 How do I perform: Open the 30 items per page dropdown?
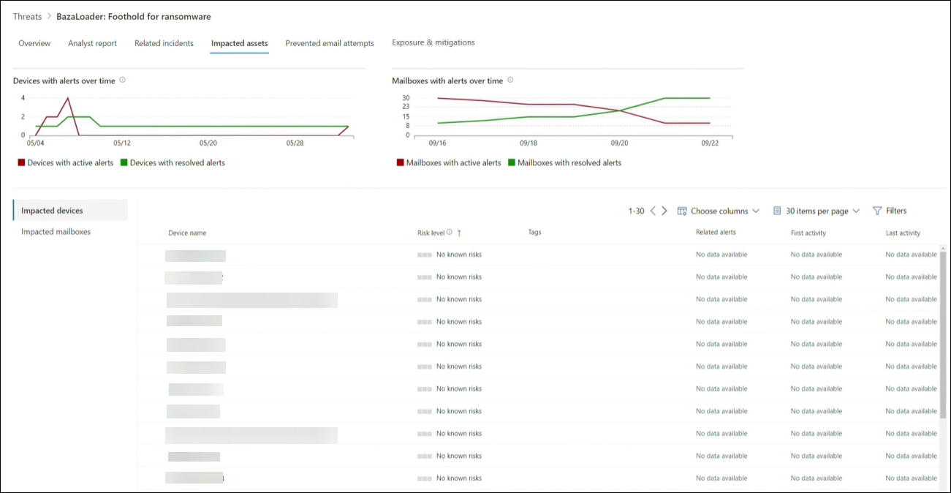click(x=817, y=211)
